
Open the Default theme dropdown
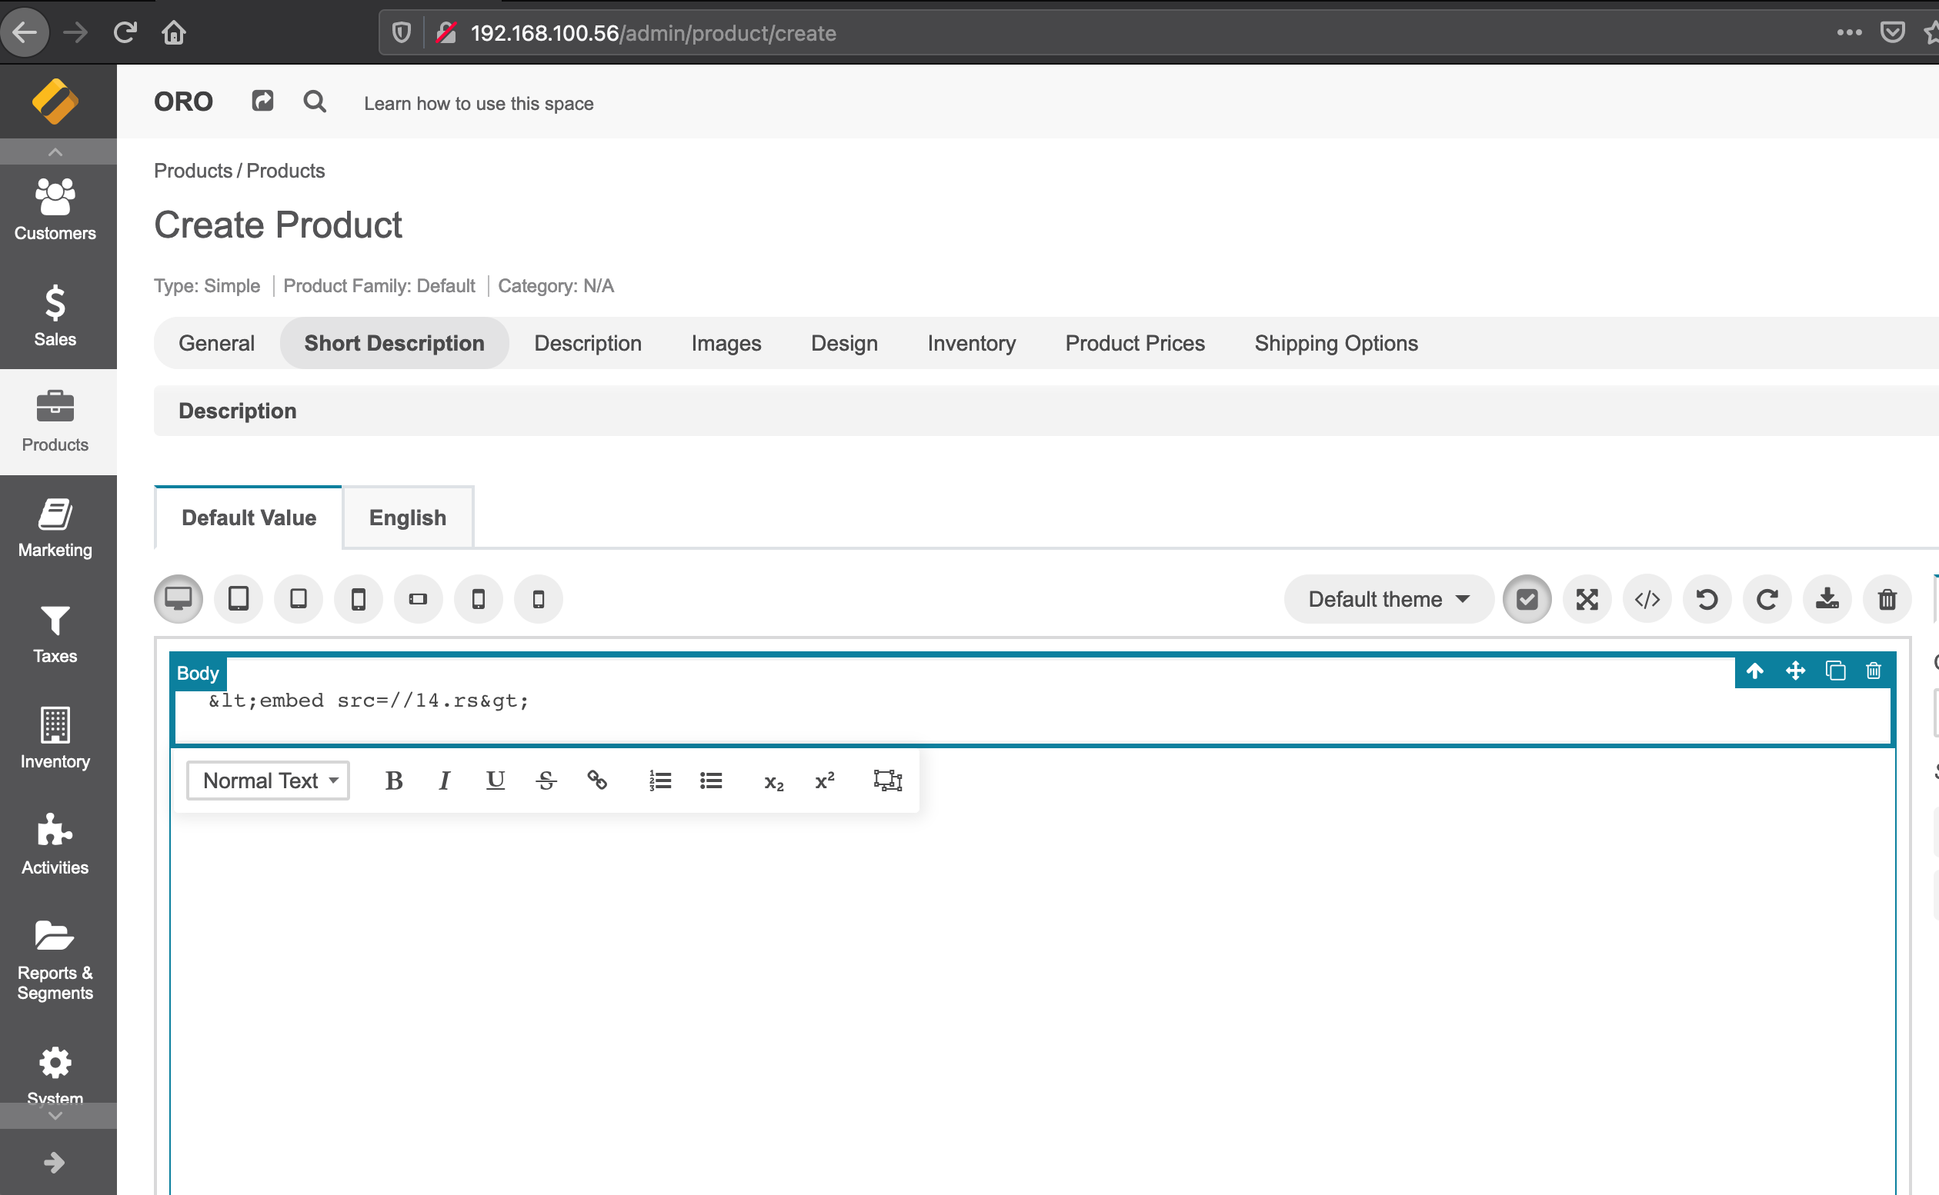(x=1389, y=599)
